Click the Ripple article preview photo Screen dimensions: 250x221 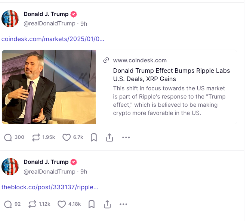coord(49,87)
